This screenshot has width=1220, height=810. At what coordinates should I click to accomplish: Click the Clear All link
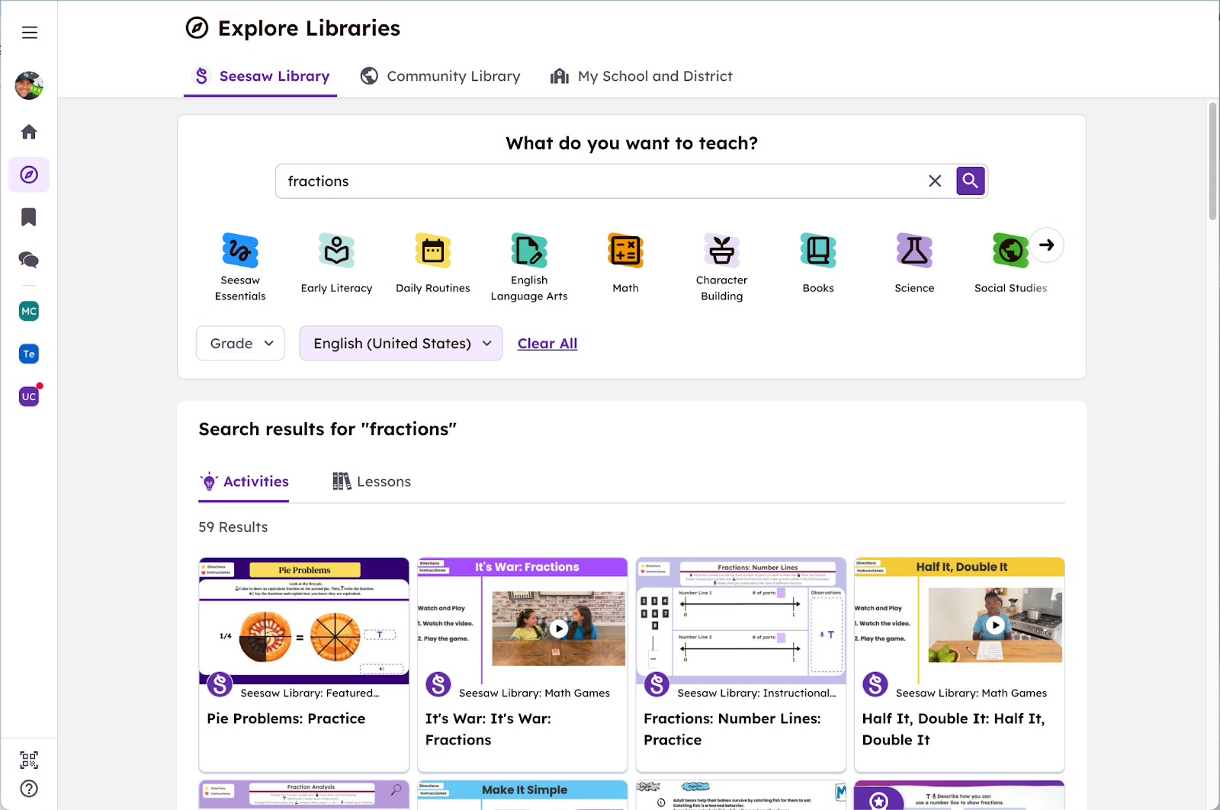[547, 344]
